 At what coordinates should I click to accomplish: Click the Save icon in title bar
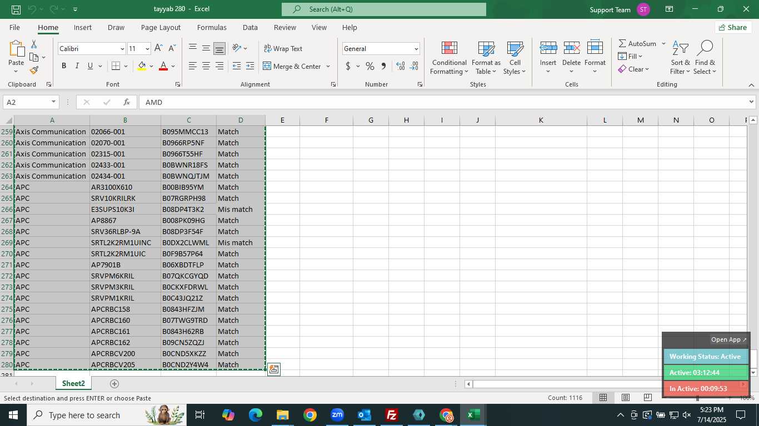16,9
